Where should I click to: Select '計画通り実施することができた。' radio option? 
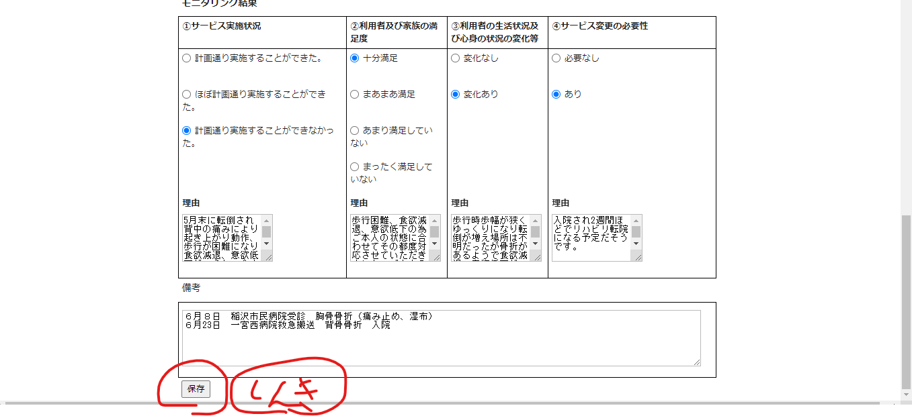coord(187,58)
